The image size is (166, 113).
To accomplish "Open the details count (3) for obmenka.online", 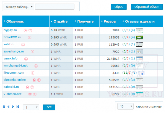I will click(x=133, y=80).
